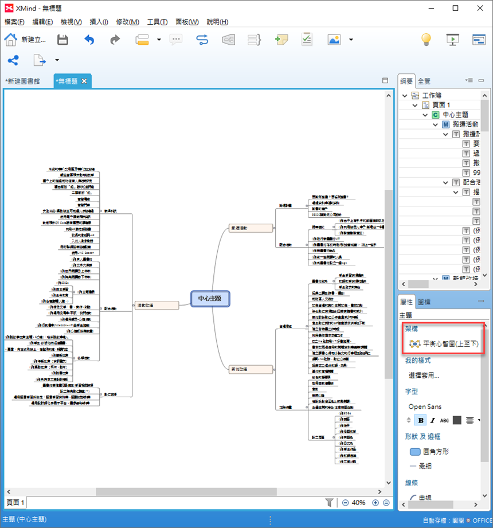Enable strikethrough in the font options
The width and height of the screenshot is (493, 528).
pos(444,420)
